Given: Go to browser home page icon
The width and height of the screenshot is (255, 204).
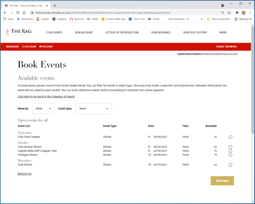Looking at the screenshot, I should coord(24,13).
